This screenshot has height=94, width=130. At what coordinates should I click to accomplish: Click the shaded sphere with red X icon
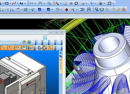[x=124, y=9]
